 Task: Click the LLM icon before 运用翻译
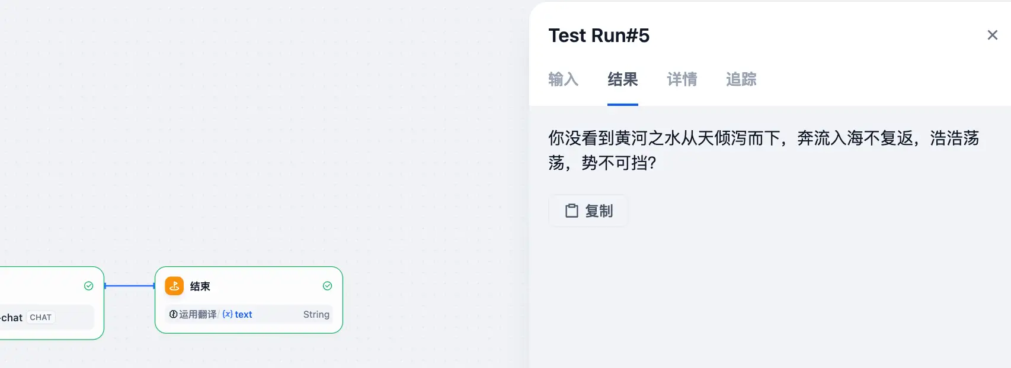(x=173, y=314)
